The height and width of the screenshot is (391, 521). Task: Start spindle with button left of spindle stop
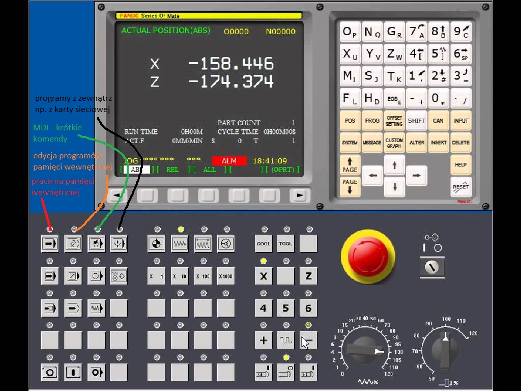264,372
